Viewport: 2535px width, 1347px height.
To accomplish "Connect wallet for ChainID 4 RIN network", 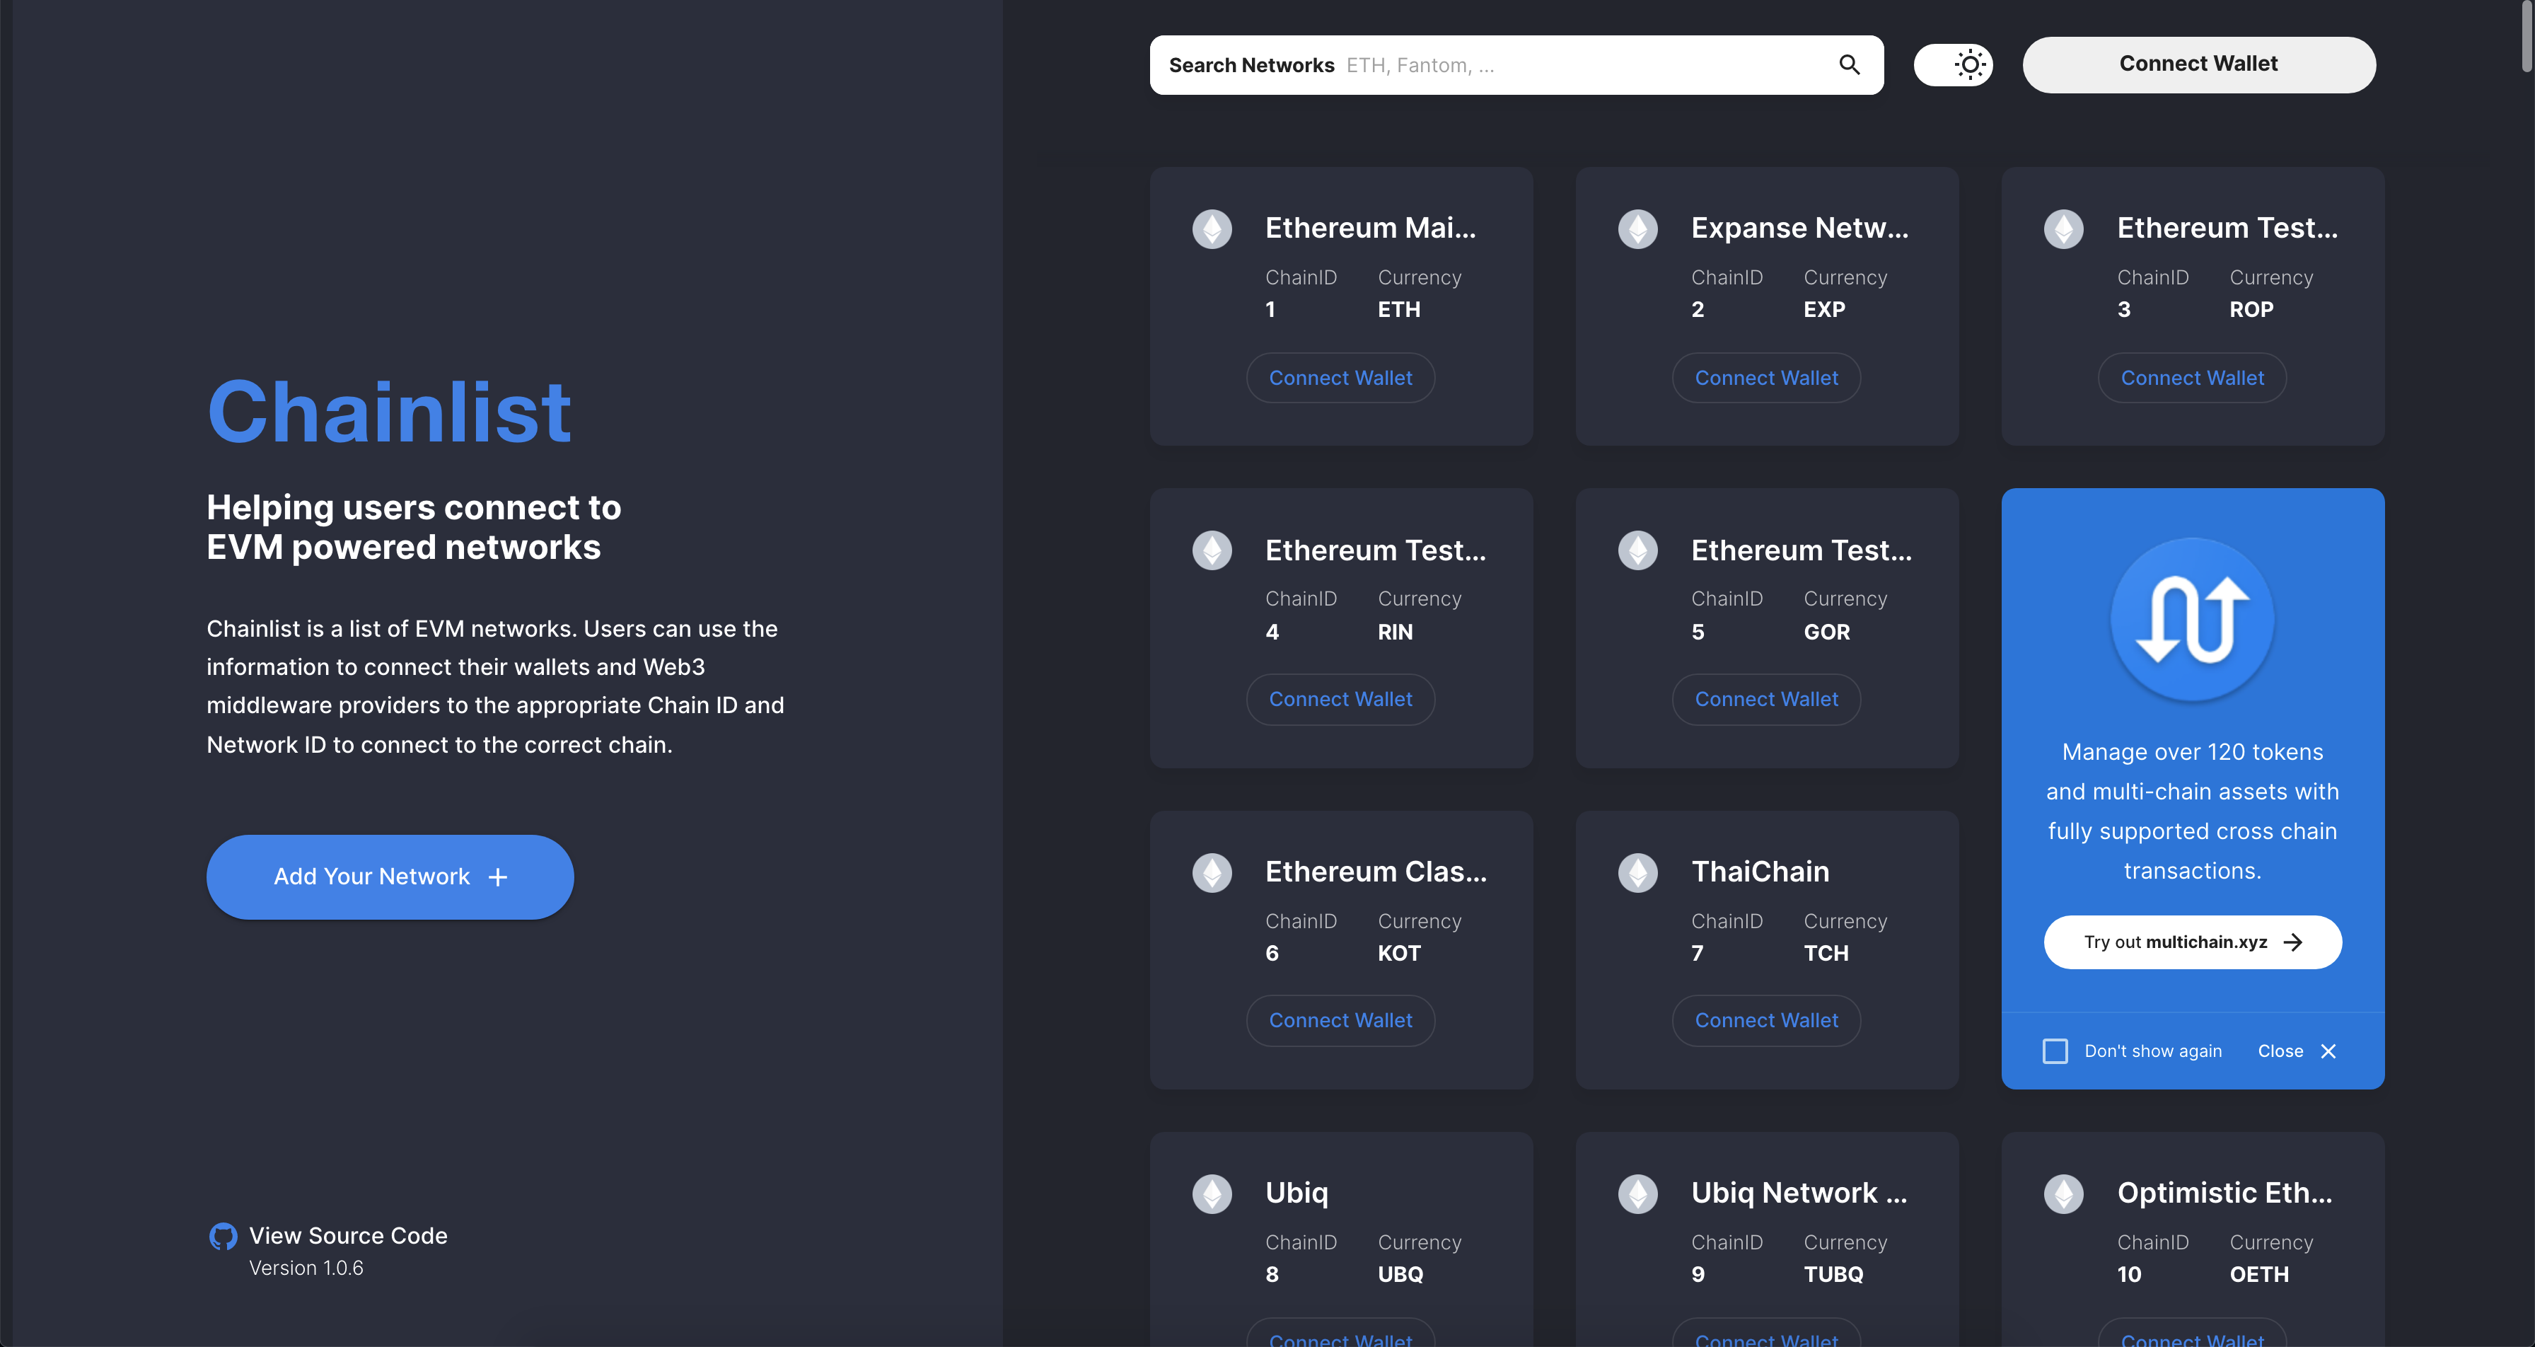I will click(1340, 699).
